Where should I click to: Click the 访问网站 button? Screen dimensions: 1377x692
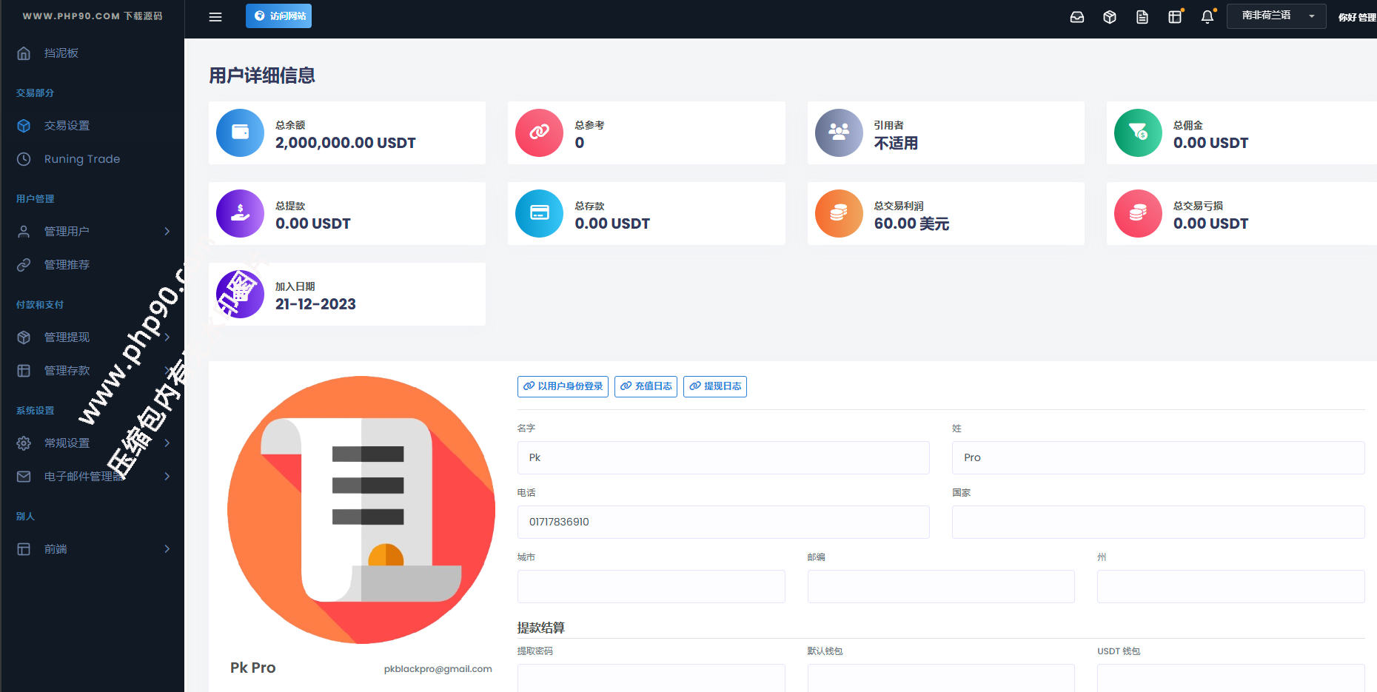click(278, 16)
